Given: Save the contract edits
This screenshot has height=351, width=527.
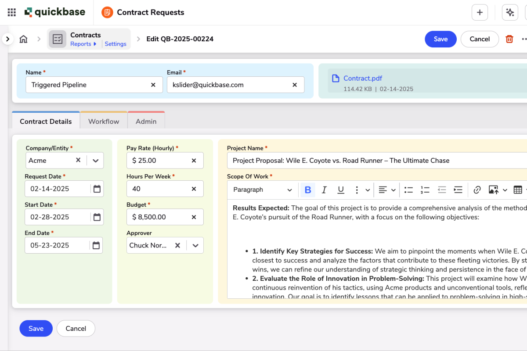Looking at the screenshot, I should coord(440,39).
